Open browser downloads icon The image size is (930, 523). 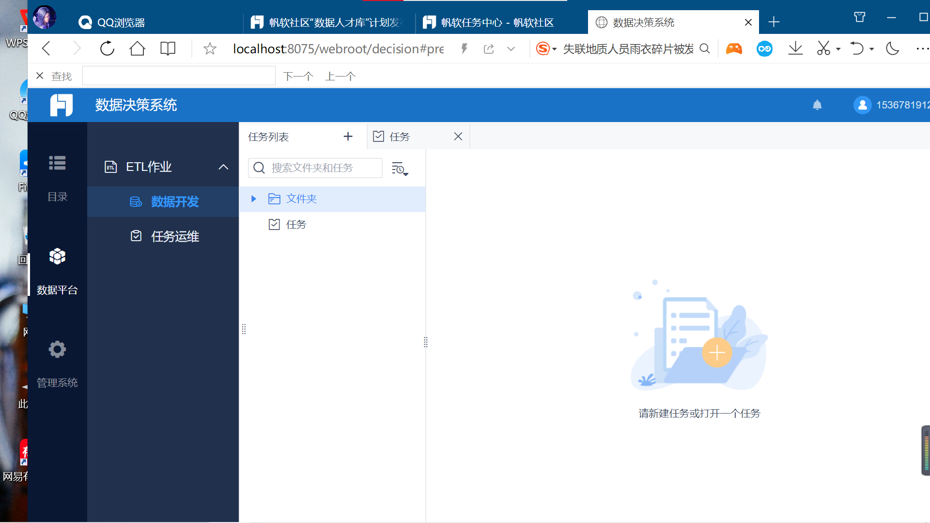coord(795,48)
